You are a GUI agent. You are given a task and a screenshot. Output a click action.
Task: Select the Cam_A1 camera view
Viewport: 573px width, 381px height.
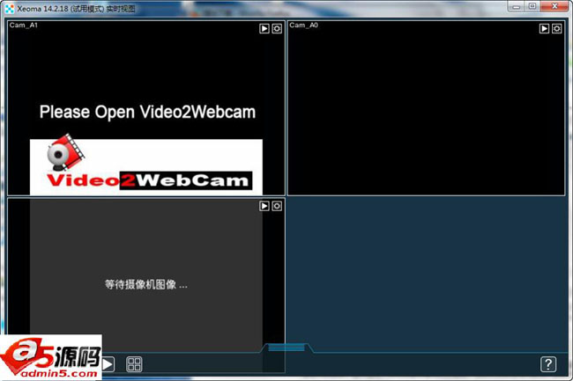coord(146,108)
